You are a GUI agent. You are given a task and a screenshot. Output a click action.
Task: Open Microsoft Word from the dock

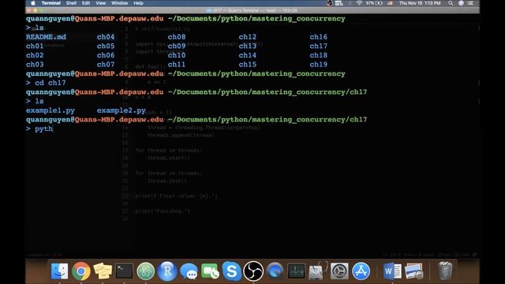(392, 271)
